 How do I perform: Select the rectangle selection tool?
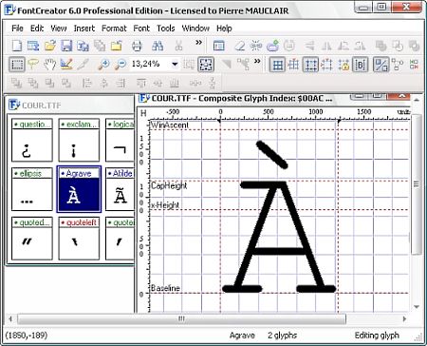[17, 65]
